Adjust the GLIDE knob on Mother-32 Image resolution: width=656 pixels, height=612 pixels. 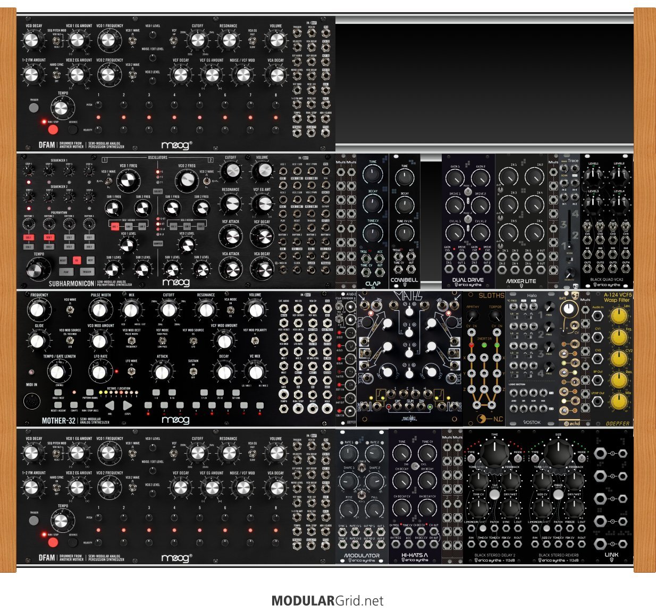pyautogui.click(x=37, y=341)
